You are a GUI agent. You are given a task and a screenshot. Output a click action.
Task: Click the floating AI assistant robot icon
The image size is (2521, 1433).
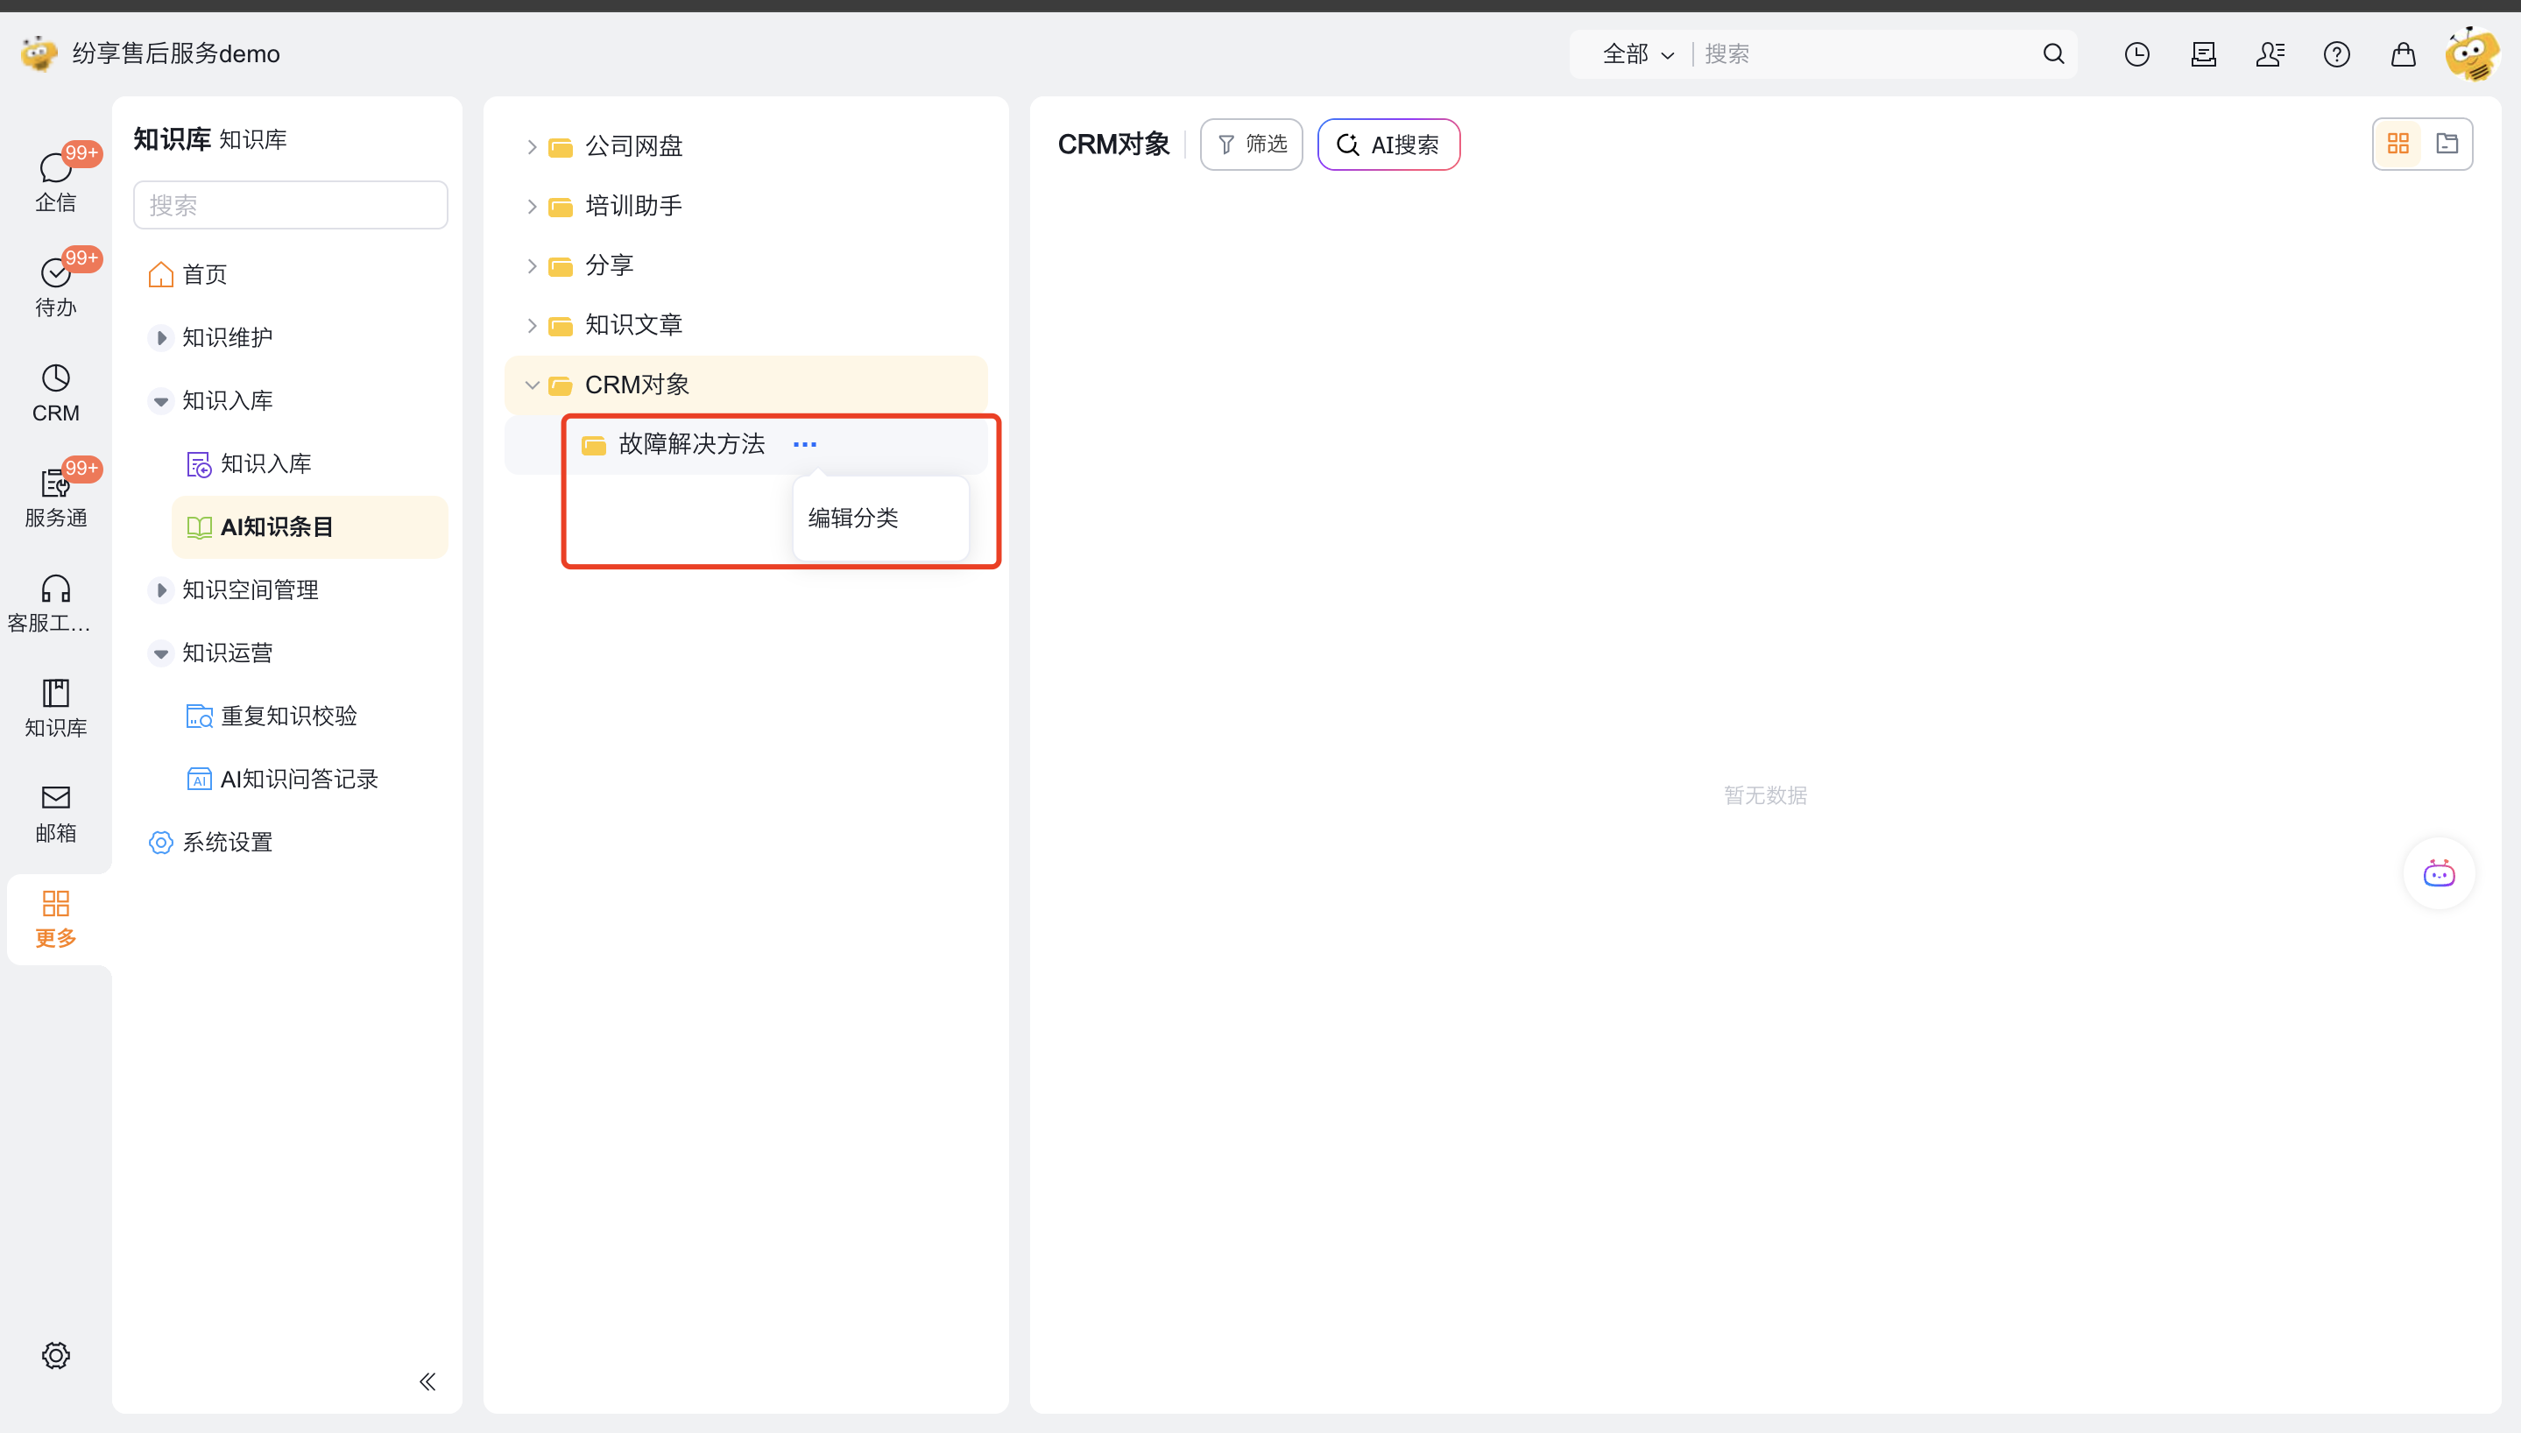[2439, 873]
